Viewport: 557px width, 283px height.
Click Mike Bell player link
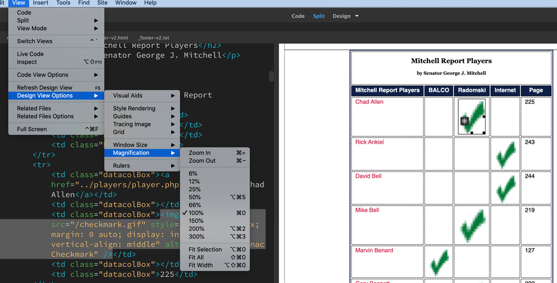click(367, 210)
